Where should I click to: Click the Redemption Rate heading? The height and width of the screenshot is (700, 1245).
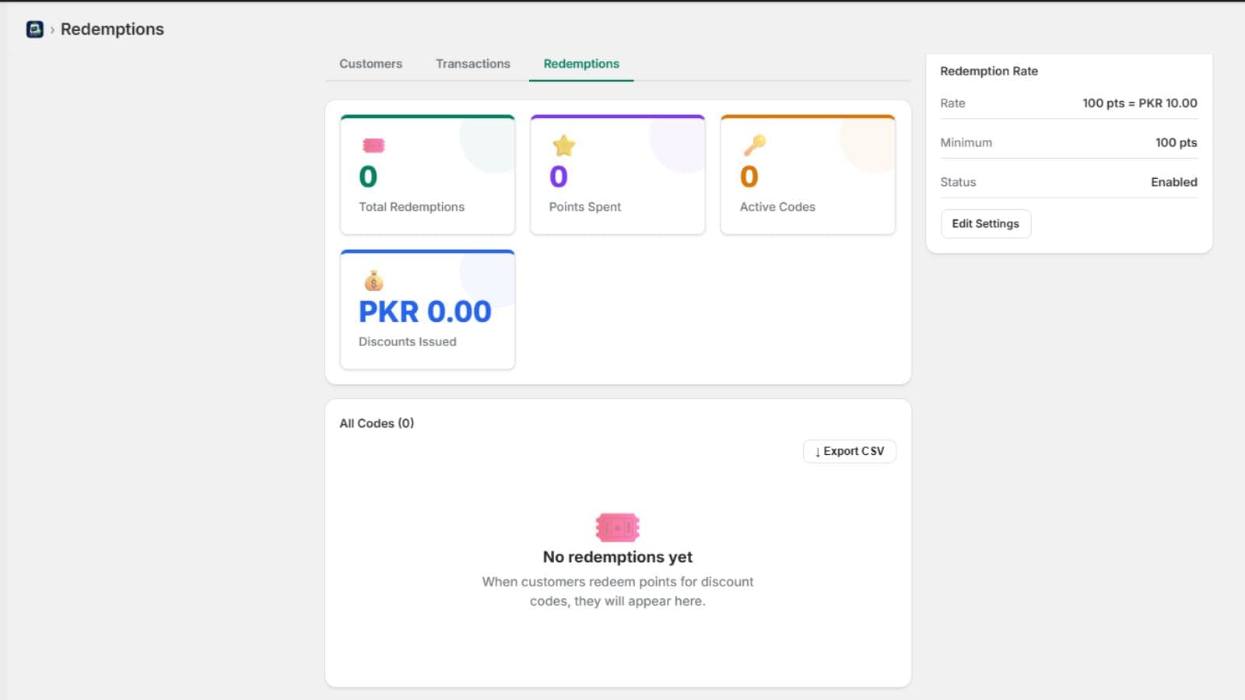989,71
